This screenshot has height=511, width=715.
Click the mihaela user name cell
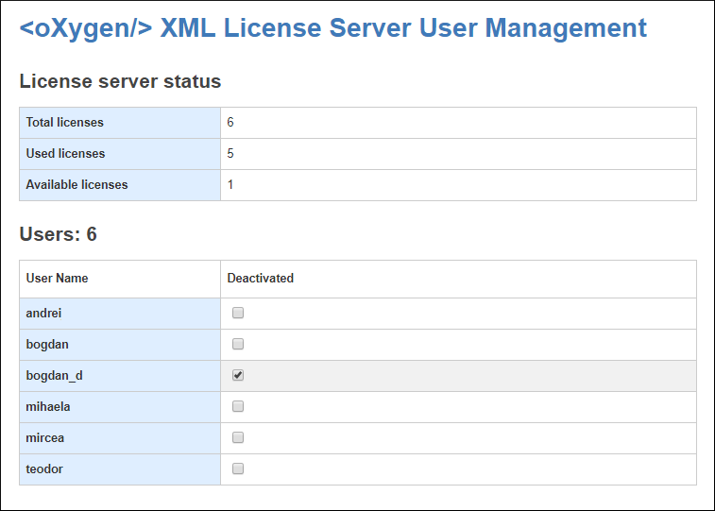[x=48, y=406]
